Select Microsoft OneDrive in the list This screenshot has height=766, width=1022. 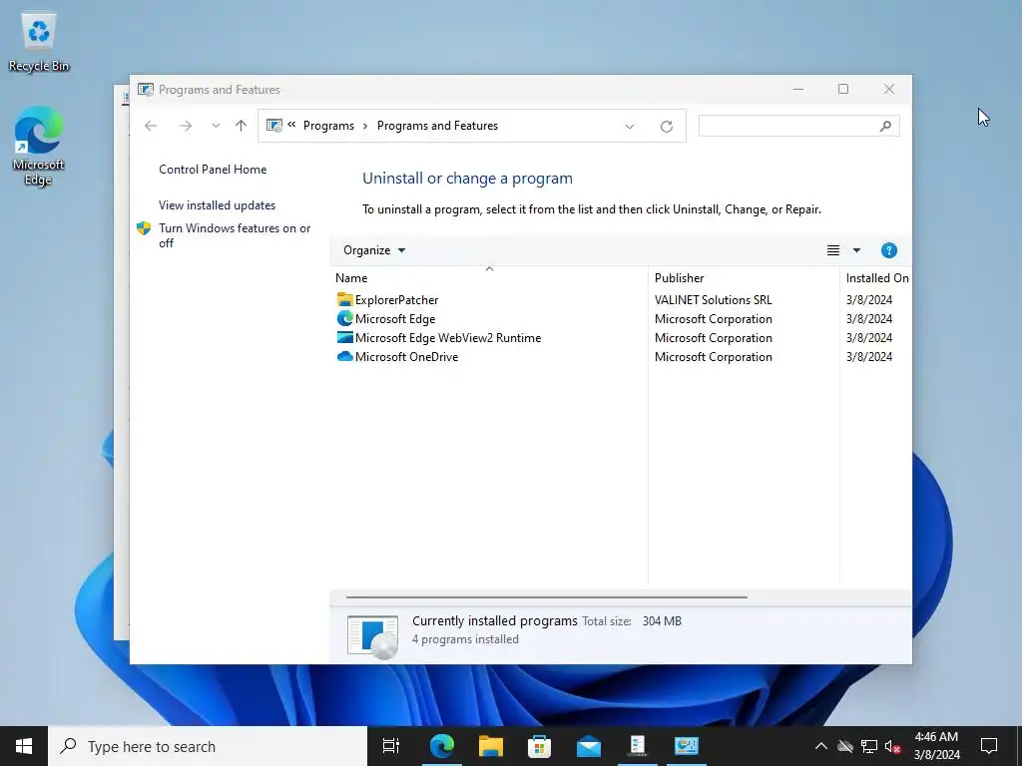623,357
